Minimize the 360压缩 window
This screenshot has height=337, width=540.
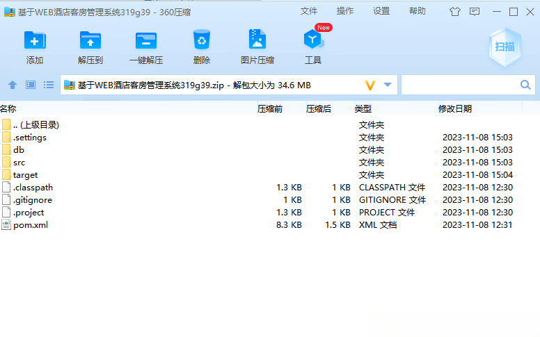coord(497,12)
